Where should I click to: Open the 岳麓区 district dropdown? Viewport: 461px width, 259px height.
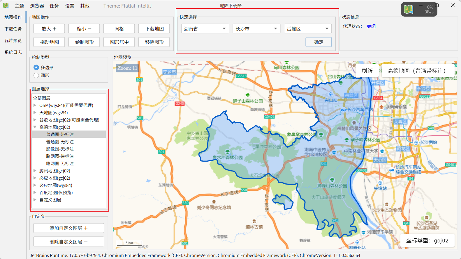[307, 28]
